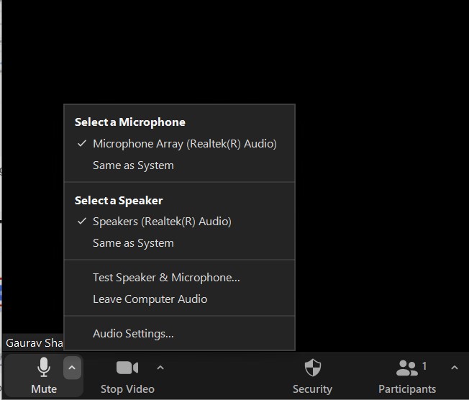Choose Same as System under Select a Speaker
469x400 pixels.
tap(133, 243)
